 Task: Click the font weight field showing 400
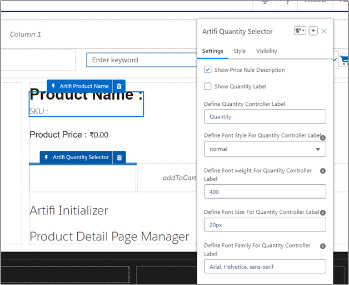coord(265,191)
